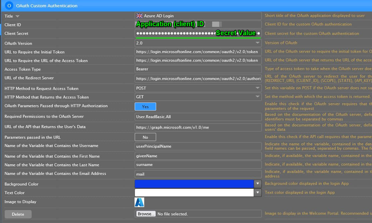Image resolution: width=372 pixels, height=223 pixels.
Task: Click the Version of OAuth description text
Action: click(281, 43)
